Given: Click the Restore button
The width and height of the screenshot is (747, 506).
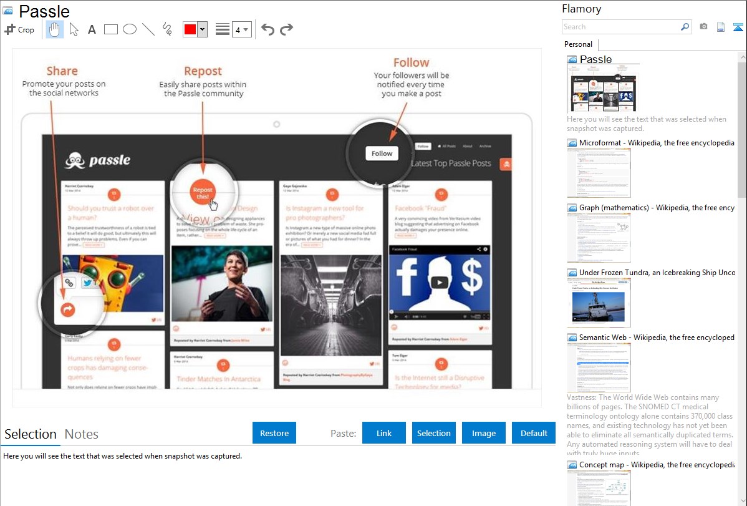Looking at the screenshot, I should click(x=274, y=433).
